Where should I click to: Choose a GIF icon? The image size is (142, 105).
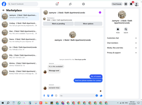[x=56, y=96]
